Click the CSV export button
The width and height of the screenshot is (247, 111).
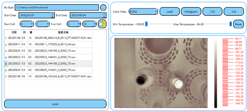212,12
